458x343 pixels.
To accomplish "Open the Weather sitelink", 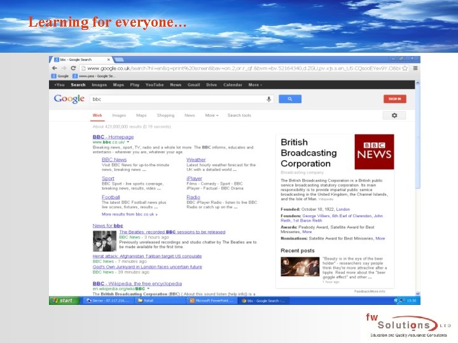I will tap(196, 160).
